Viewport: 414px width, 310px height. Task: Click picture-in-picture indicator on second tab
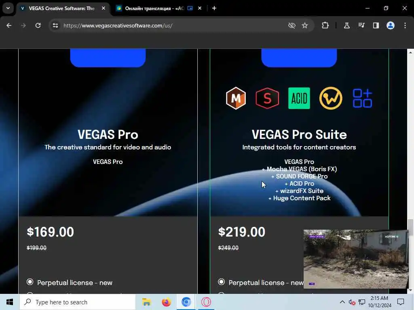click(190, 8)
